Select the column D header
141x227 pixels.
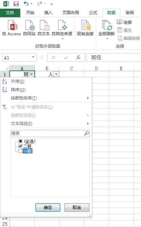point(97,68)
